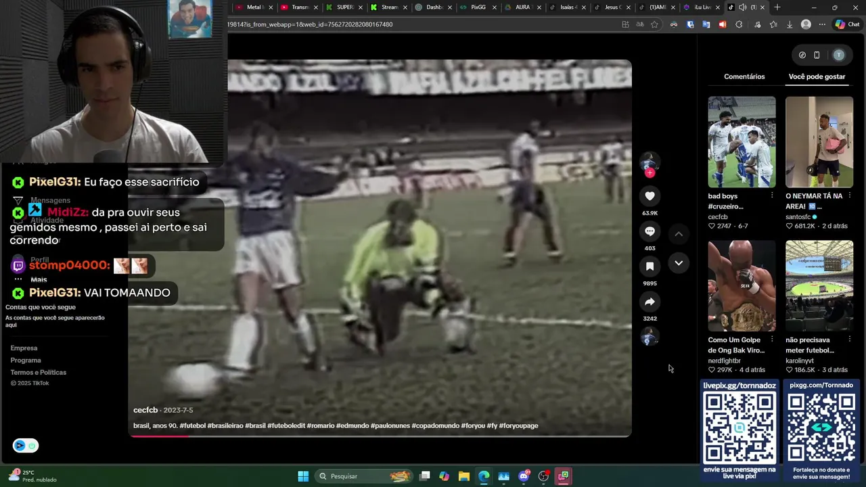
Task: Open more options for bad boys video
Action: 772,195
